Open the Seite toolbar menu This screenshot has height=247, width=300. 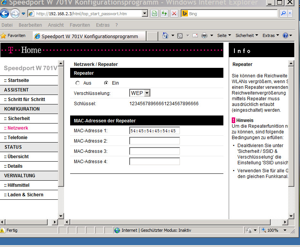click(224, 35)
